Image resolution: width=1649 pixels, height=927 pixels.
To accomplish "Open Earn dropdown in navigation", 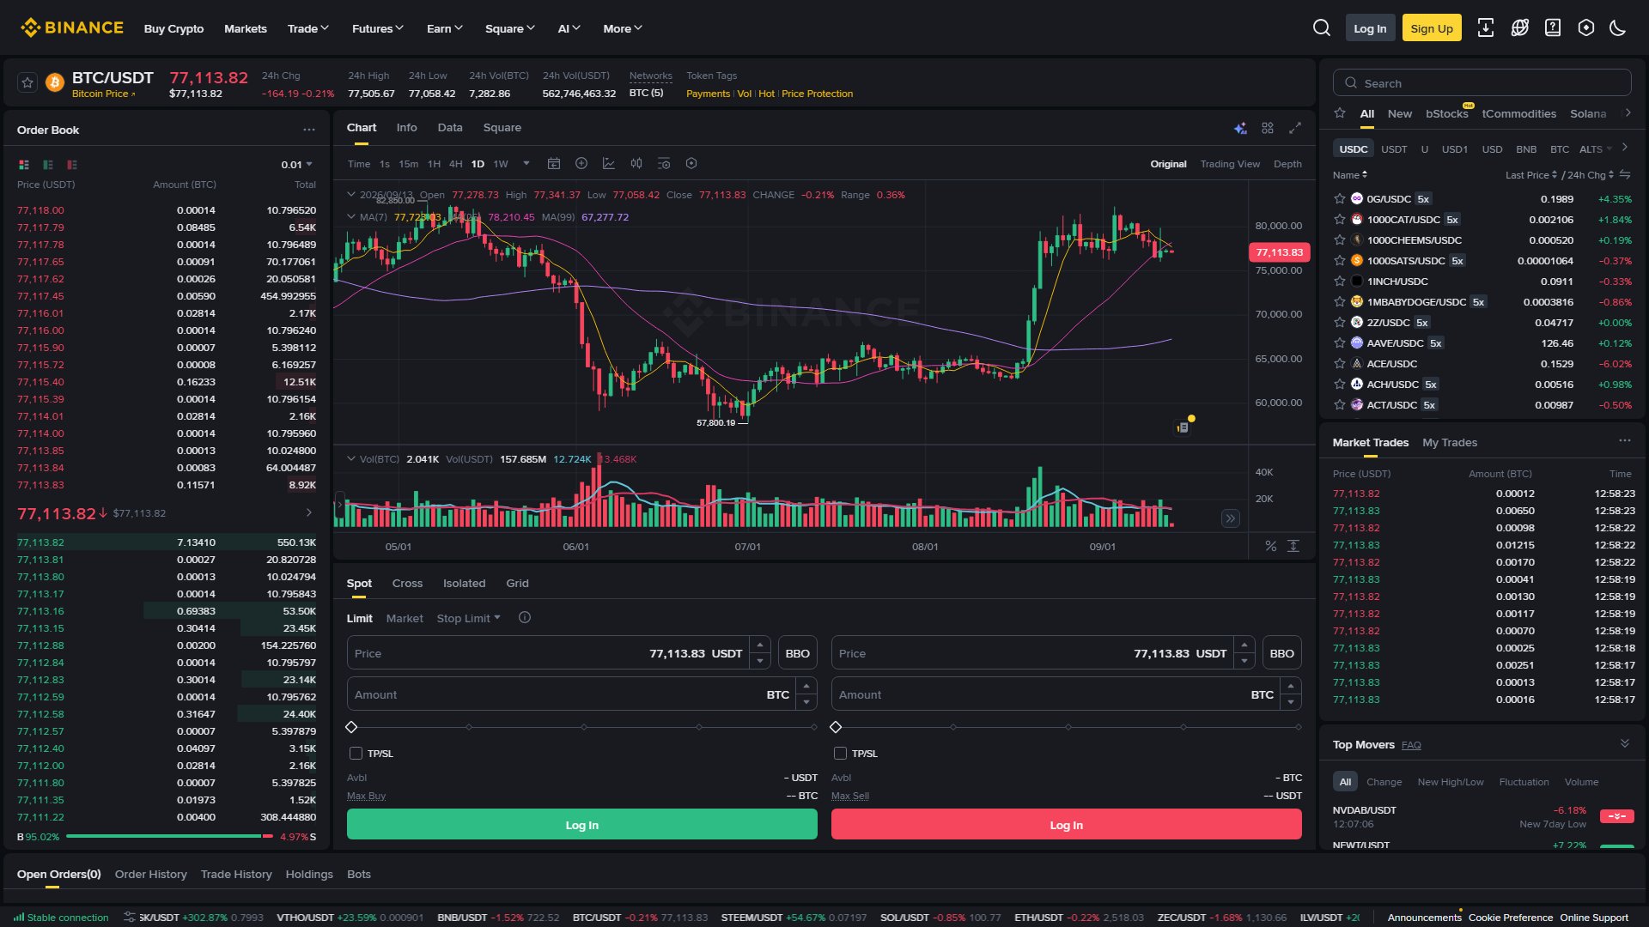I will (445, 28).
